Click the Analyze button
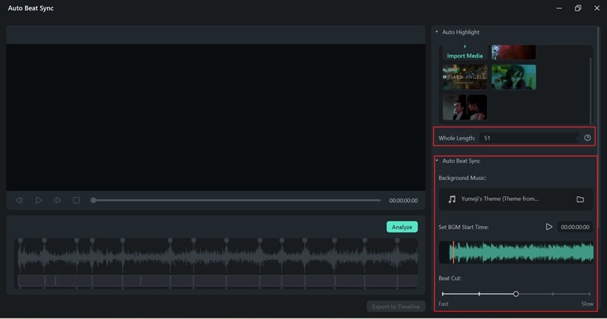The width and height of the screenshot is (607, 319). 402,227
